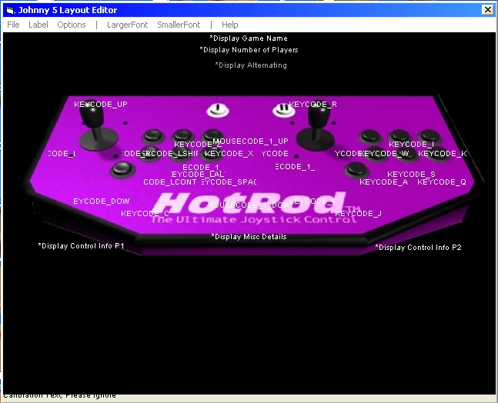Select the MOUSECODE_1_DOWN label

tap(251, 205)
